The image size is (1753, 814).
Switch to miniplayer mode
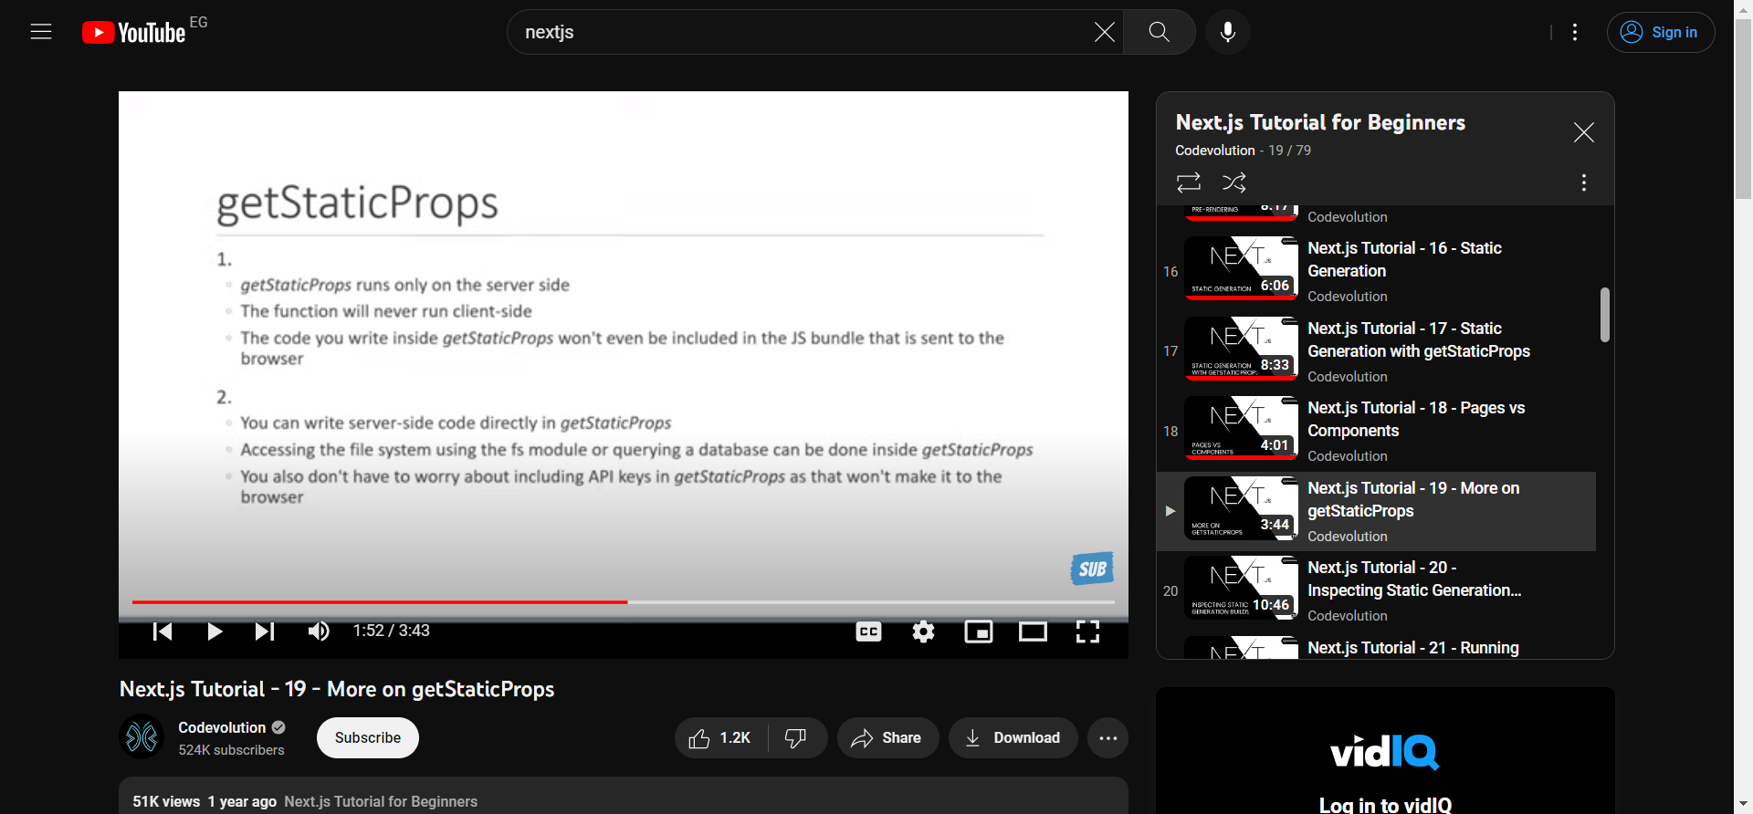978,631
